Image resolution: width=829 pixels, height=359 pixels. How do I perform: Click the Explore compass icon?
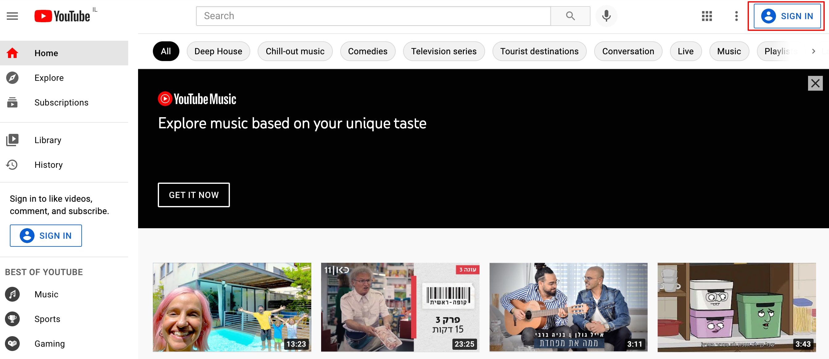(12, 78)
